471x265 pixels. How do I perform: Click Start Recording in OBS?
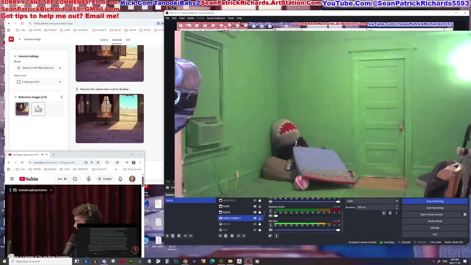click(435, 208)
